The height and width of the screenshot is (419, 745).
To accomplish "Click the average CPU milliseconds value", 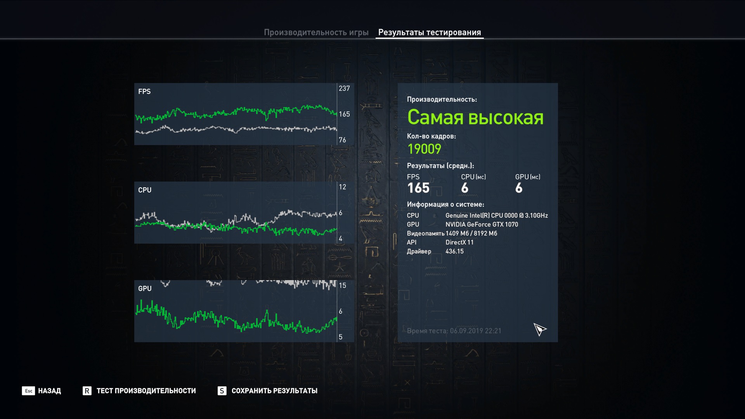I will [x=465, y=188].
